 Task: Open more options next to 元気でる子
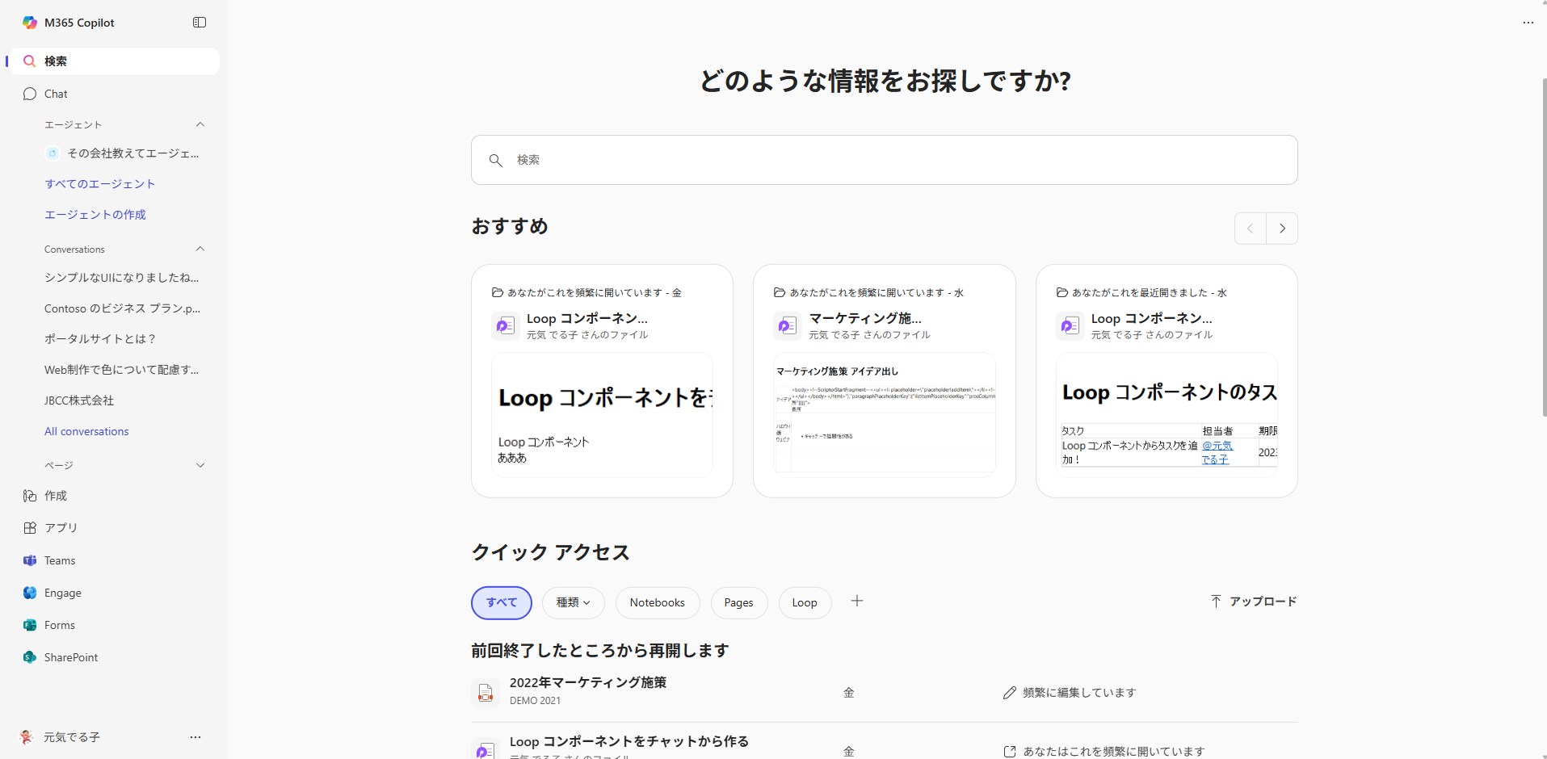pyautogui.click(x=195, y=737)
